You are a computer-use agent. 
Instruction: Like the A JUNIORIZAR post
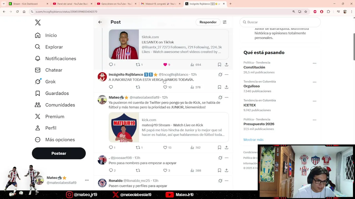pos(165,87)
